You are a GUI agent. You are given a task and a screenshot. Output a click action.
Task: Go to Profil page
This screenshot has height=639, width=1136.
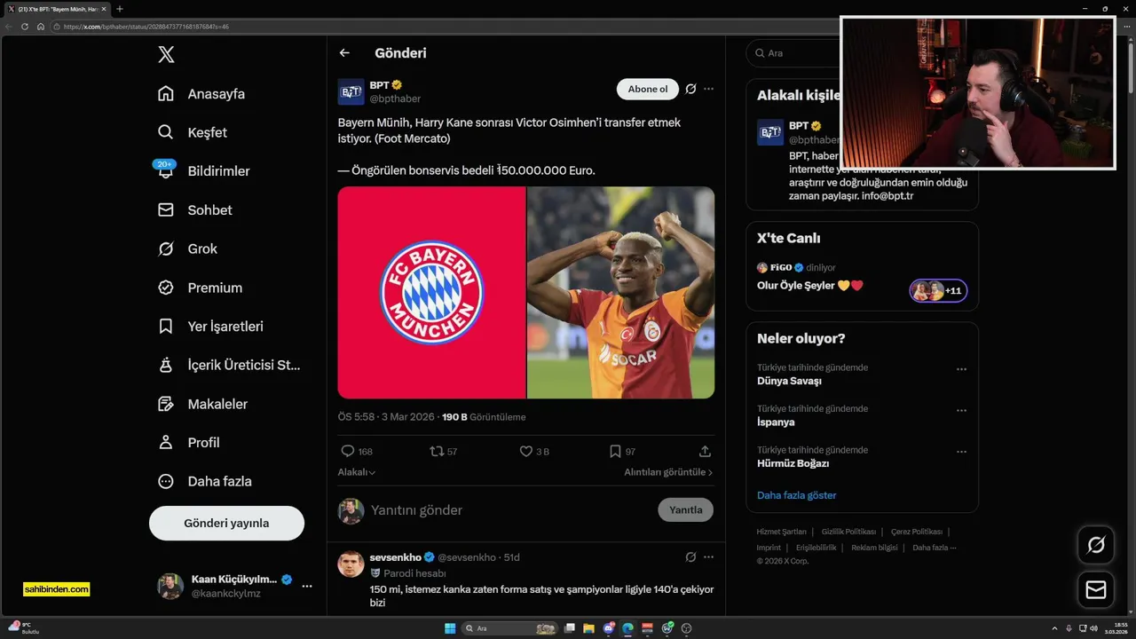click(188, 443)
